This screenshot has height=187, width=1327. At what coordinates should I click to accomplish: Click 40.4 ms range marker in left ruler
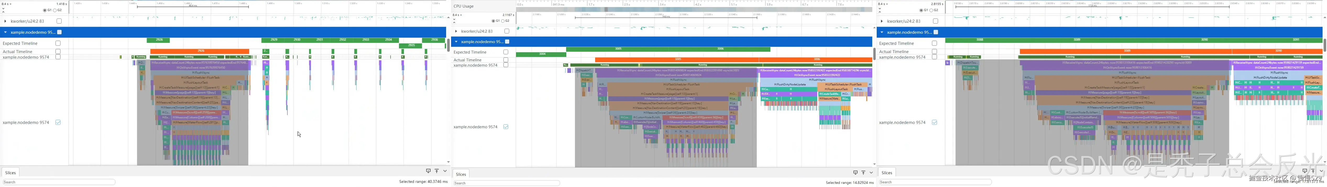point(193,6)
